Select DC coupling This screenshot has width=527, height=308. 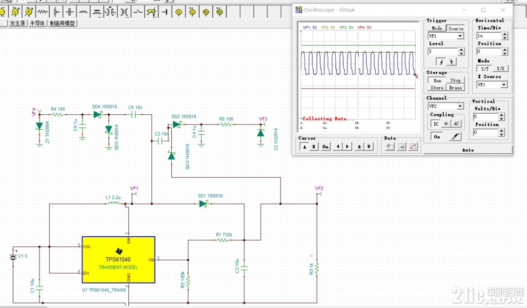(x=436, y=124)
